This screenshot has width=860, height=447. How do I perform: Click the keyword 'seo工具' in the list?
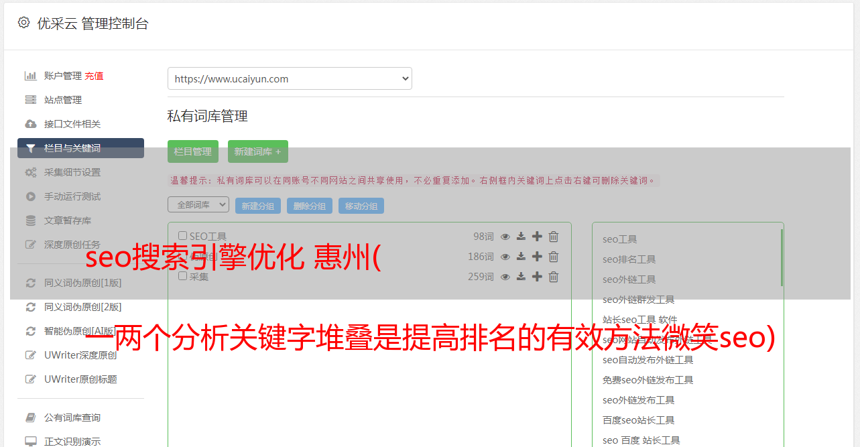pyautogui.click(x=620, y=239)
